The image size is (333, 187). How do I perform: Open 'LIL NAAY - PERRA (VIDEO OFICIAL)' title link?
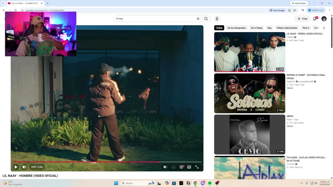click(x=304, y=34)
